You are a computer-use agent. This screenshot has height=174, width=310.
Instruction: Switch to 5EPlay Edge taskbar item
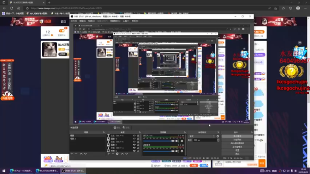pyautogui.click(x=21, y=171)
